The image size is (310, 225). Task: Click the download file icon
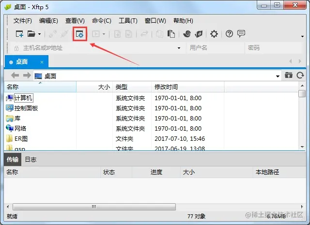coord(117,34)
